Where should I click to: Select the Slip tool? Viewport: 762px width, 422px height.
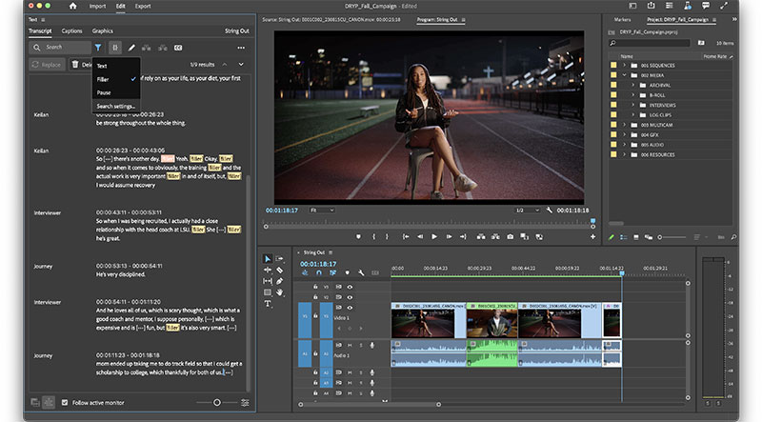[268, 281]
